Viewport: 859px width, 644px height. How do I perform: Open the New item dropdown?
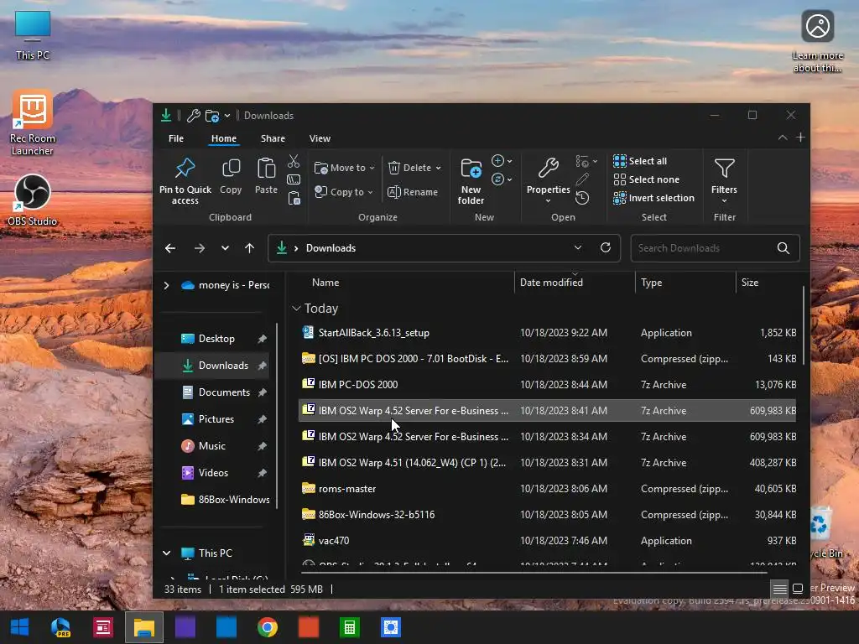click(x=502, y=161)
